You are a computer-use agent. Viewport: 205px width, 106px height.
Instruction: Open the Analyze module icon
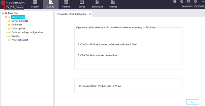pyautogui.click(x=113, y=2)
